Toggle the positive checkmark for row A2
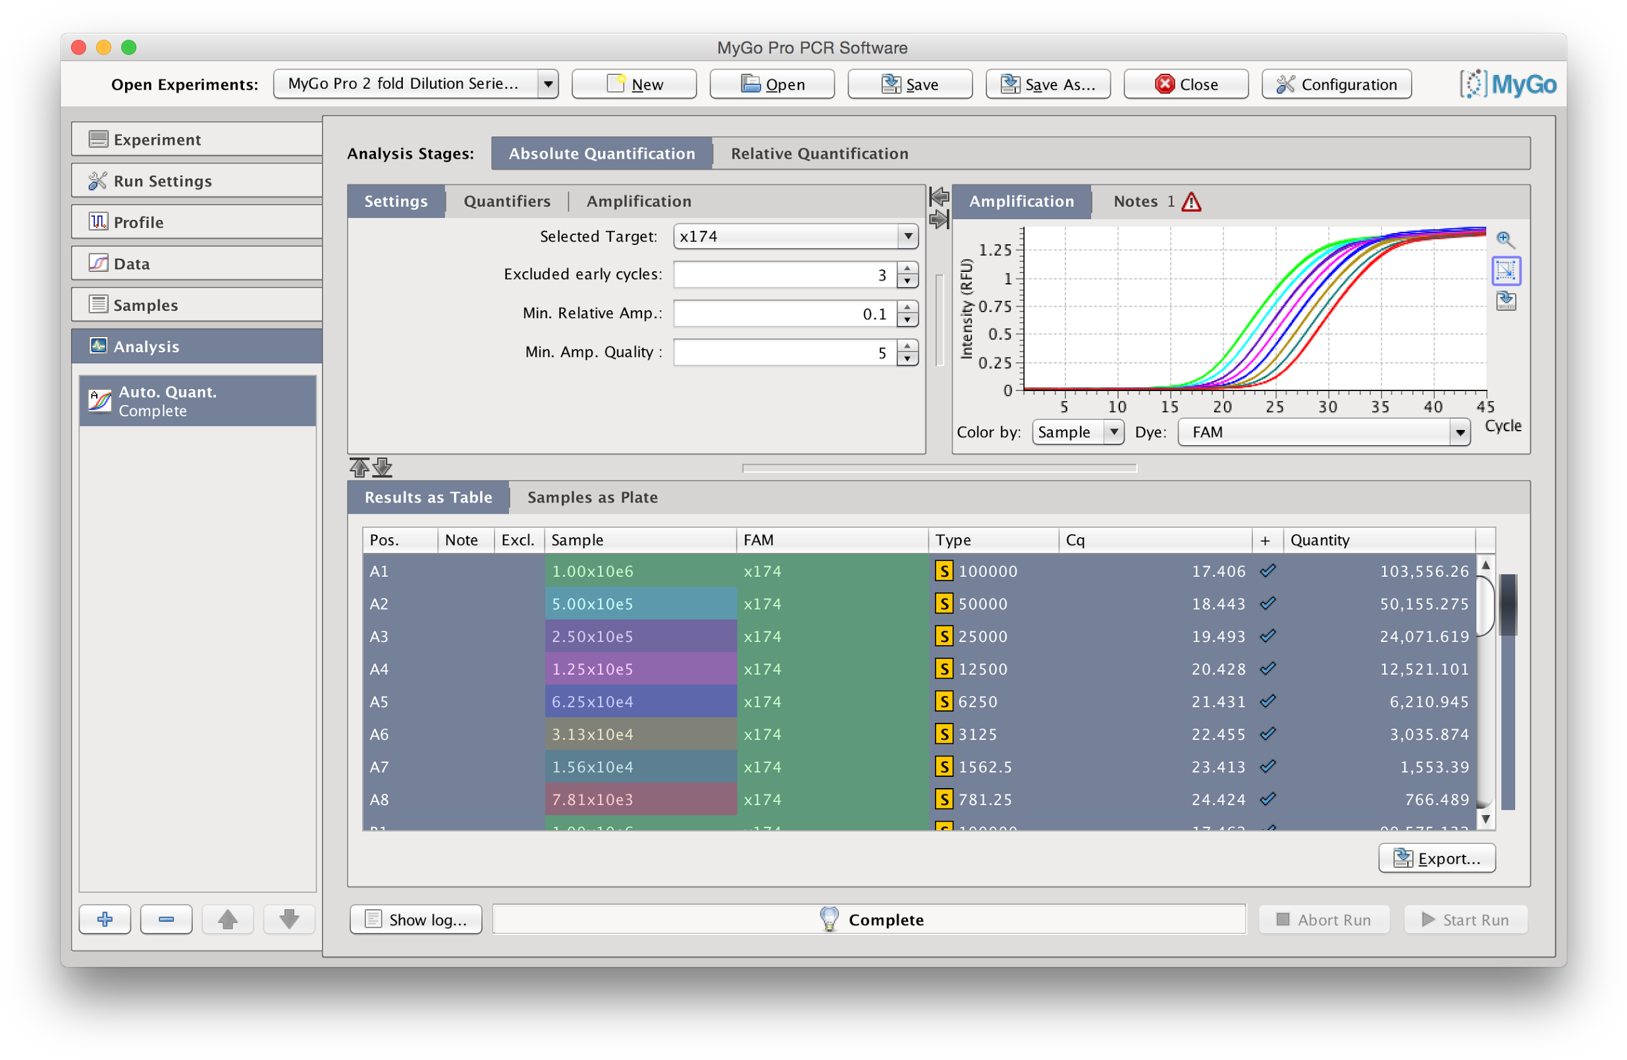Viewport: 1627px width, 1060px height. [1268, 604]
